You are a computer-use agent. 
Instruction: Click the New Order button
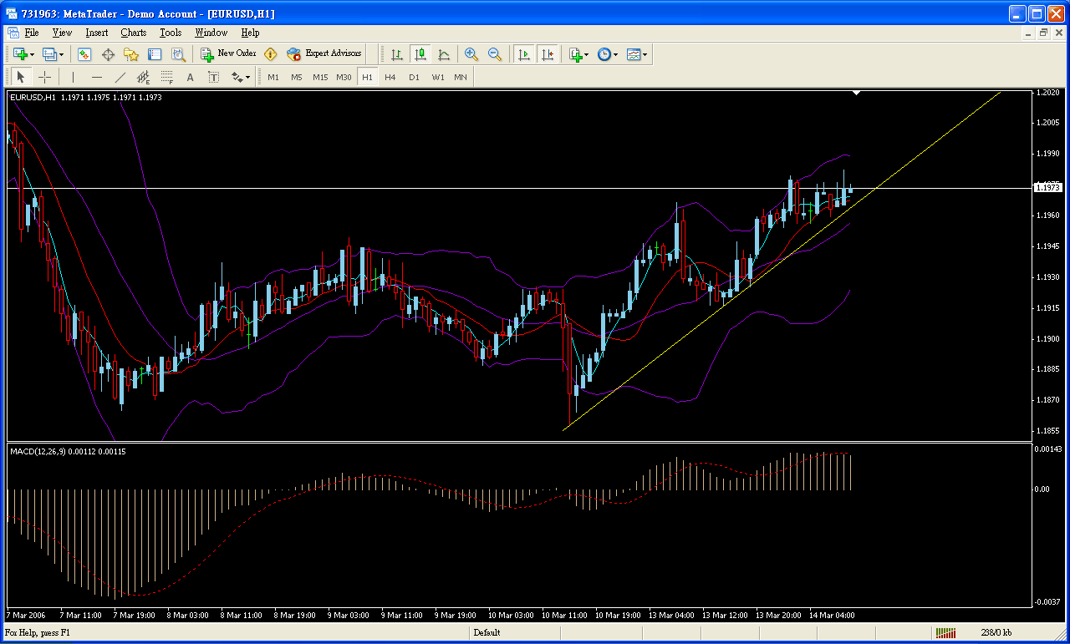[228, 54]
